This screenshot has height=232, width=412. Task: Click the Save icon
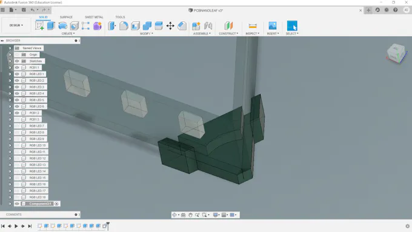(24, 10)
